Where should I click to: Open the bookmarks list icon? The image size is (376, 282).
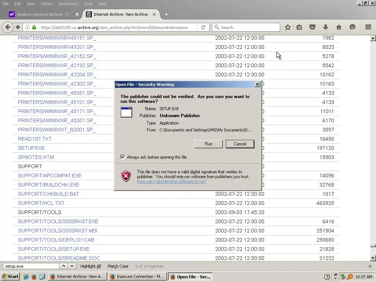(299, 27)
